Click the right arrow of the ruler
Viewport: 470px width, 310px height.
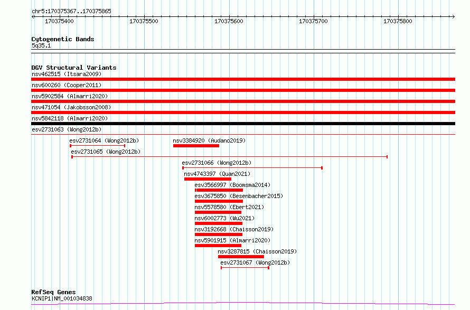point(453,16)
